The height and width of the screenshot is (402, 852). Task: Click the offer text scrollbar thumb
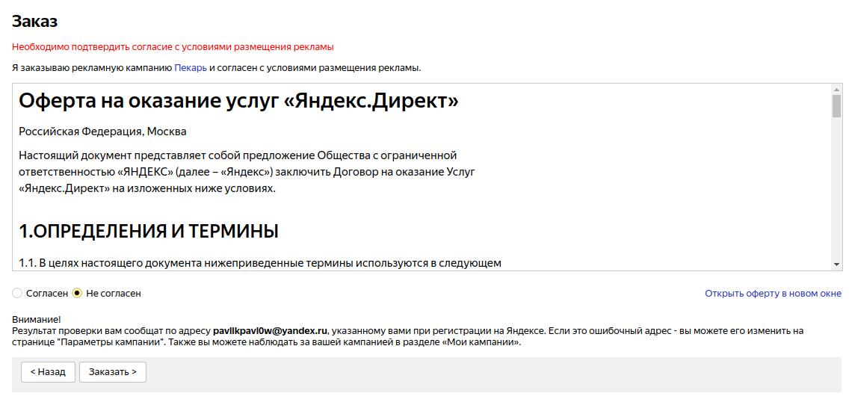click(836, 106)
